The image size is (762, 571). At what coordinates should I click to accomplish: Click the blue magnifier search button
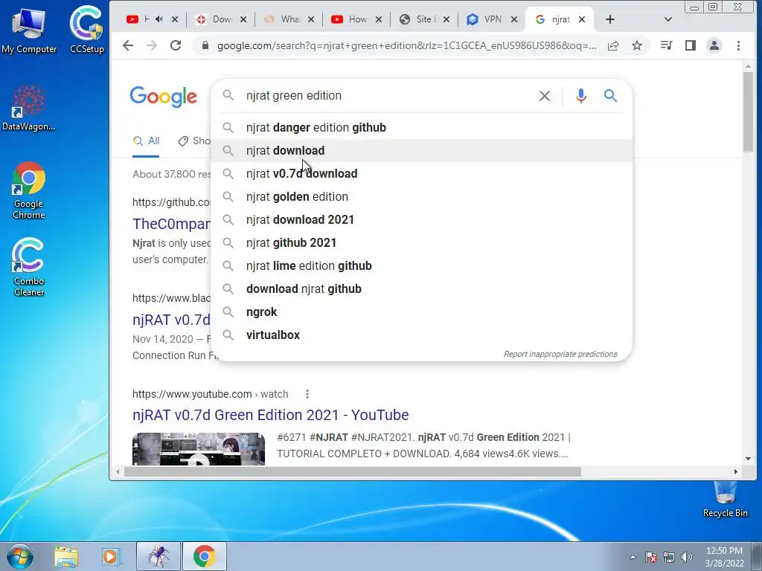click(x=610, y=96)
